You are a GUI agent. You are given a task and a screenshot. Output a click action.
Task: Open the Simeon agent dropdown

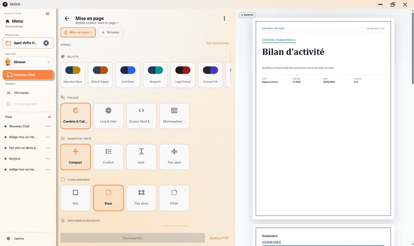(x=28, y=62)
